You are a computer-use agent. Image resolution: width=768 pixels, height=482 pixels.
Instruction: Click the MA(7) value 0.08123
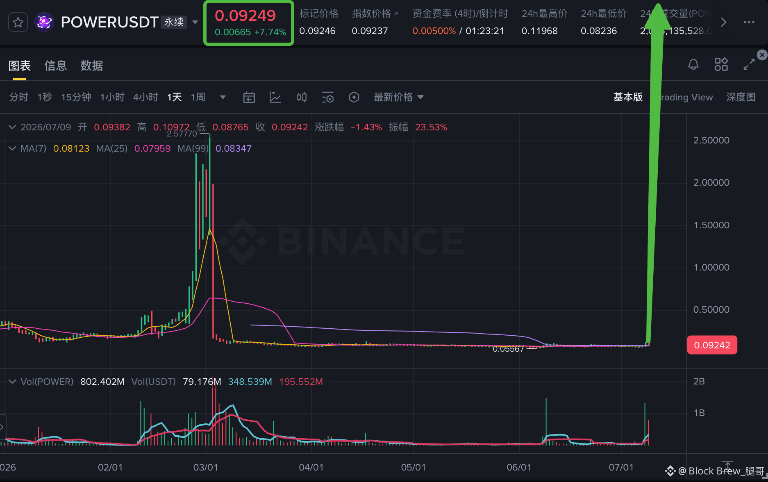(71, 148)
